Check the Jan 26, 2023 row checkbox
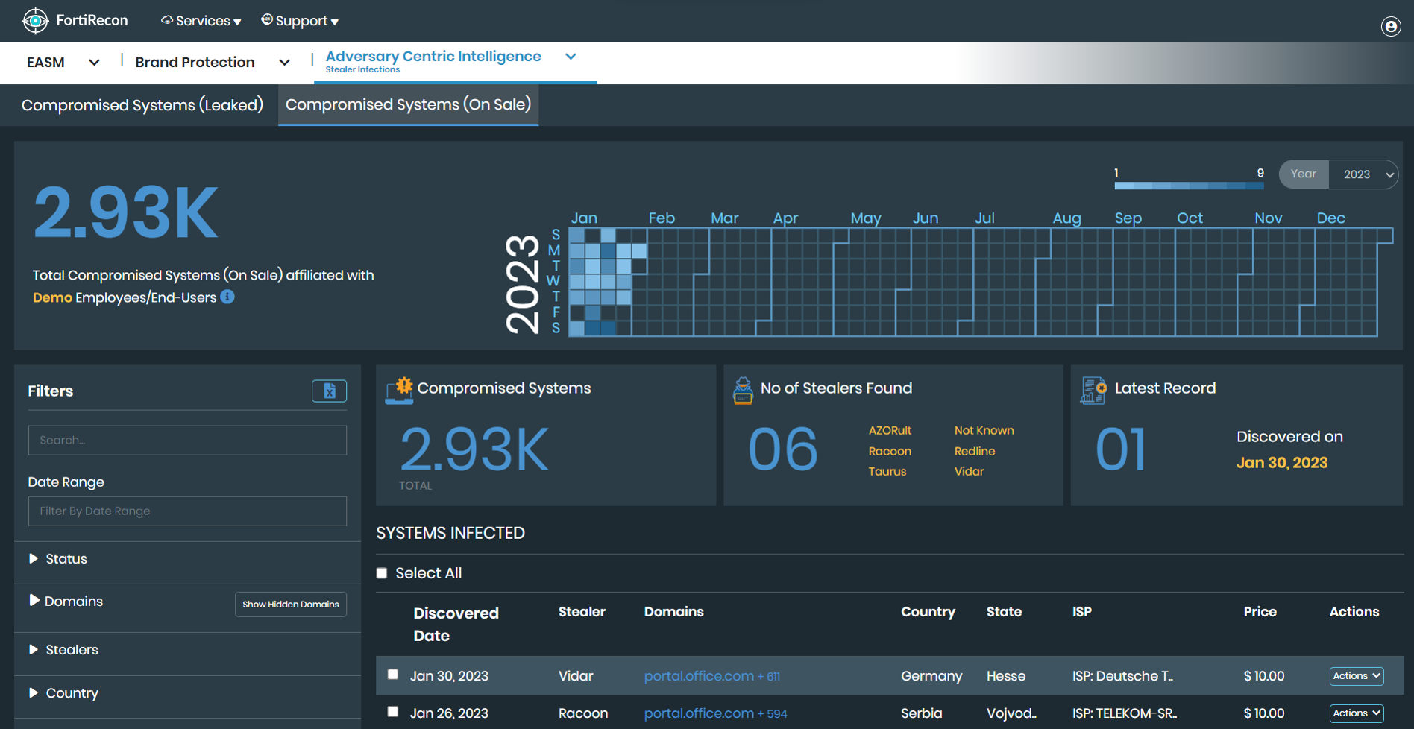This screenshot has height=729, width=1414. coord(393,712)
